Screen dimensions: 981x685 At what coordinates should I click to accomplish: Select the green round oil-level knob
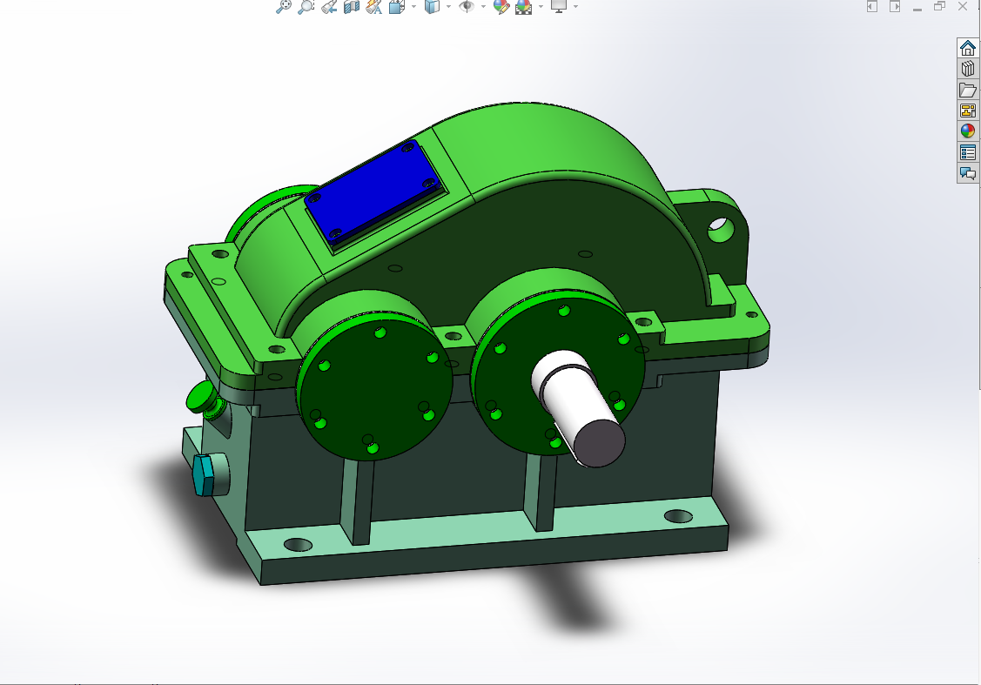point(201,397)
